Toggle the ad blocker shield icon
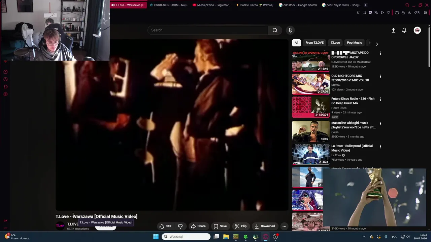 tap(370, 12)
